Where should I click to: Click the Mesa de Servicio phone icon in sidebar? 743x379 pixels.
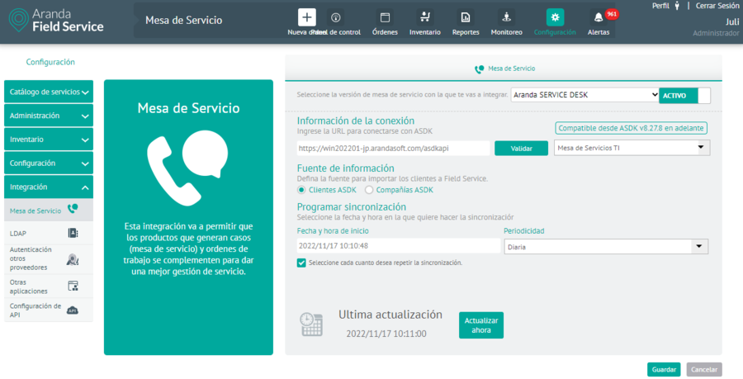coord(73,208)
